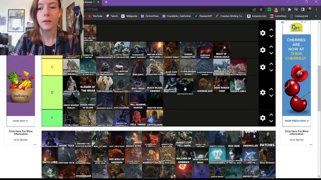
Task: Select the Mimic Tear thumbnail
Action: (x=67, y=139)
